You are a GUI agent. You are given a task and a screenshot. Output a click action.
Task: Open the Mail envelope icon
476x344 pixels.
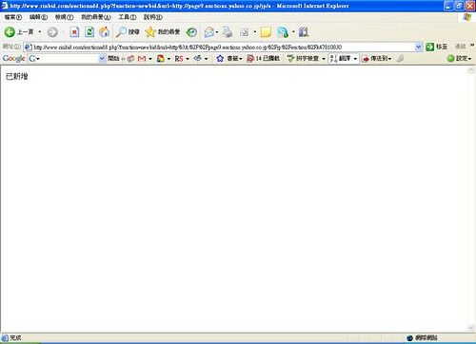click(208, 32)
